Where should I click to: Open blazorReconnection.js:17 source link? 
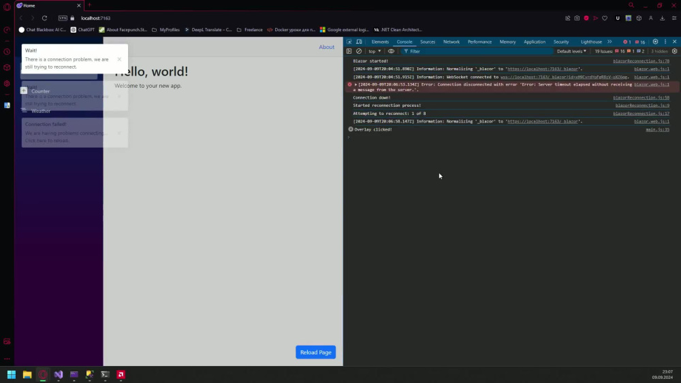coord(641,114)
